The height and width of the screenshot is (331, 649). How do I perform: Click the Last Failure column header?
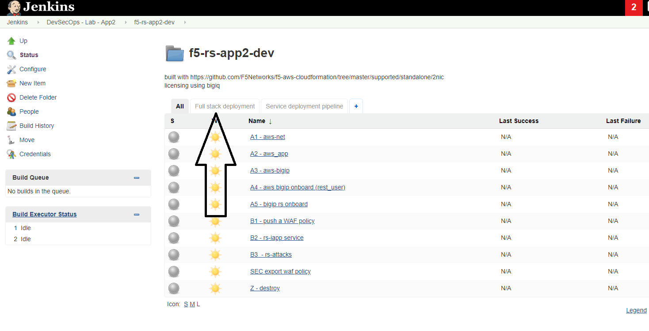623,121
